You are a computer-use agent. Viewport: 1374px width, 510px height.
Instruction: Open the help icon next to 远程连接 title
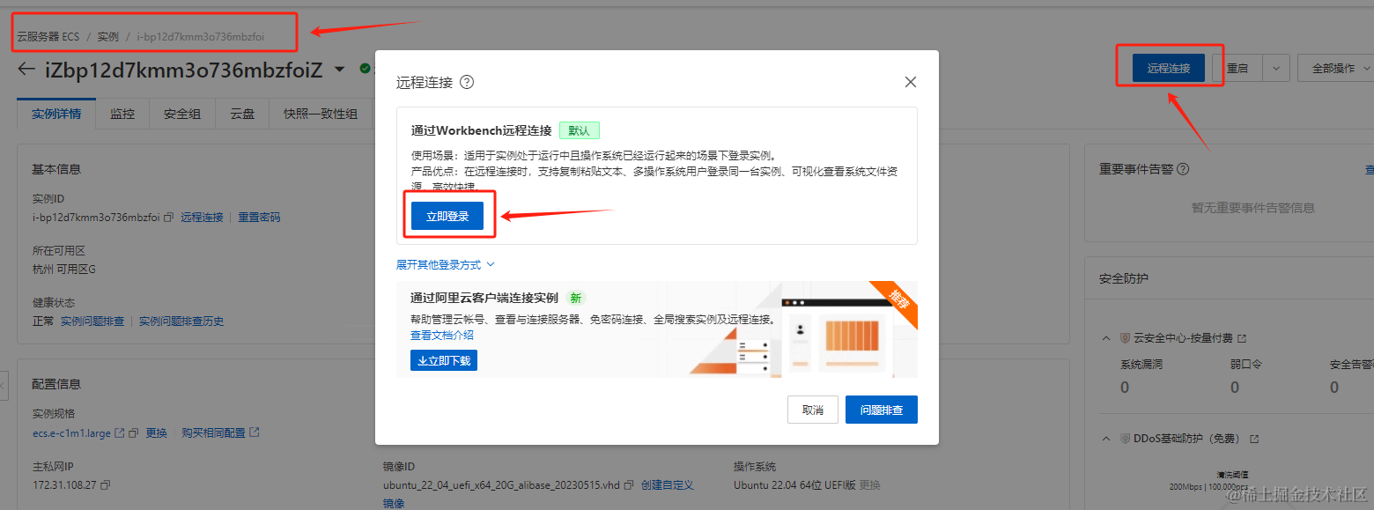(467, 82)
